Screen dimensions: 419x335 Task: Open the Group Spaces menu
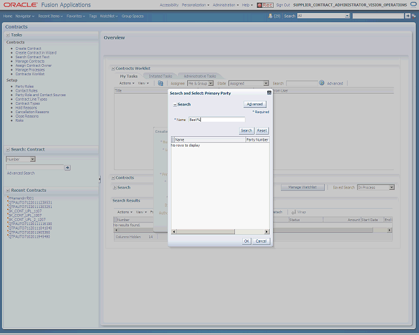pyautogui.click(x=132, y=16)
